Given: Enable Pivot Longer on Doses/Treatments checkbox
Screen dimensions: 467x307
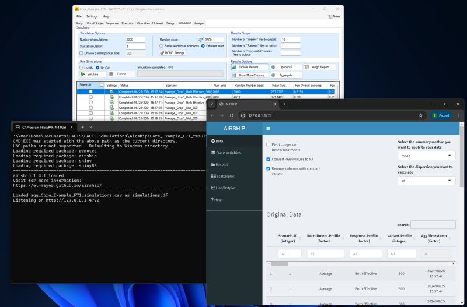Looking at the screenshot, I should pos(268,144).
